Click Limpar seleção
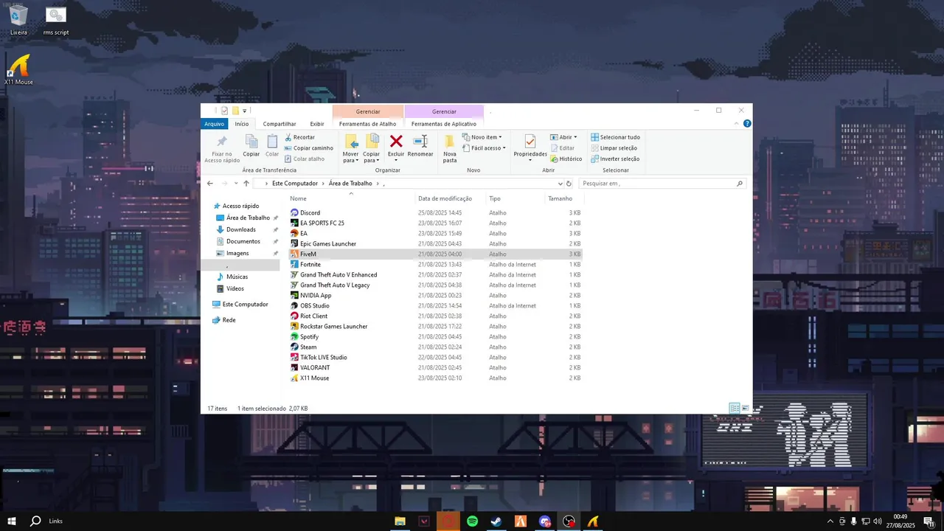 (x=614, y=148)
